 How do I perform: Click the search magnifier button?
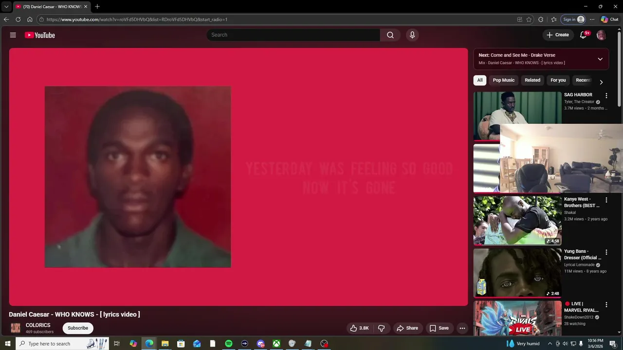coord(390,35)
